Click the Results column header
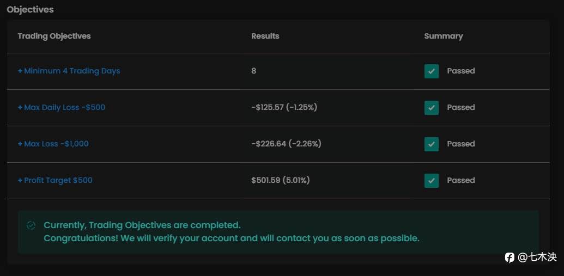564x276 pixels. click(x=265, y=36)
